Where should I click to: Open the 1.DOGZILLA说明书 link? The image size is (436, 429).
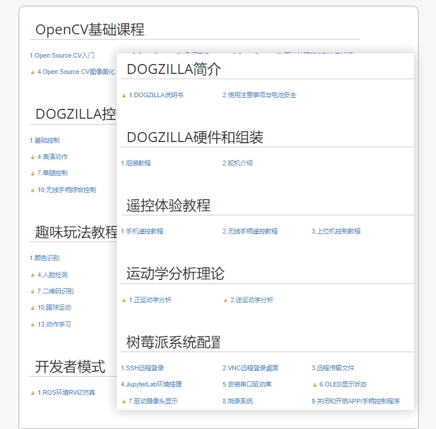156,95
